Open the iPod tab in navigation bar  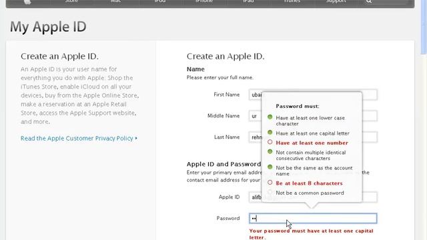point(160,1)
